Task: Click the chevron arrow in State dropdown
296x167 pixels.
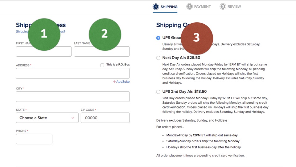Action: pos(73,118)
